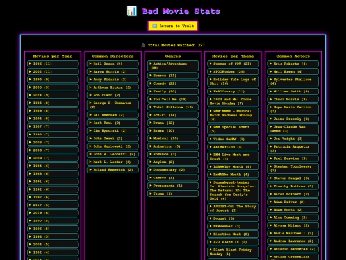Image resolution: width=346 pixels, height=260 pixels.
Task: Expand Jean-Claude Van Damme (3) entry
Action: point(293,129)
